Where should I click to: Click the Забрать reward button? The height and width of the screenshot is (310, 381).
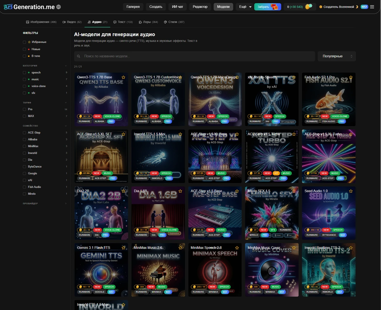click(268, 7)
